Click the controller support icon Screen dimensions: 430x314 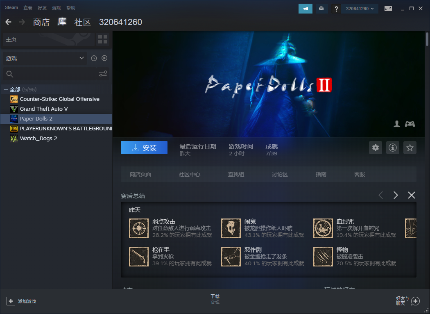(x=410, y=124)
